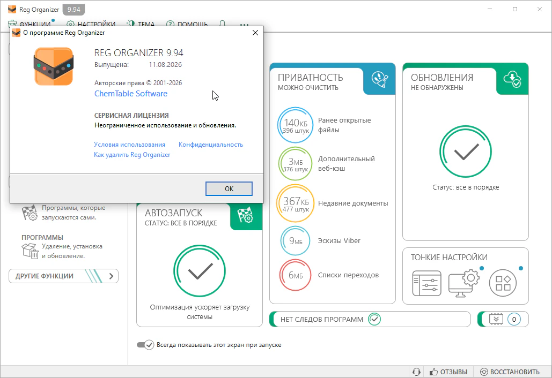Click the 3 МБ additional web cache circle
This screenshot has width=552, height=378.
tap(295, 164)
